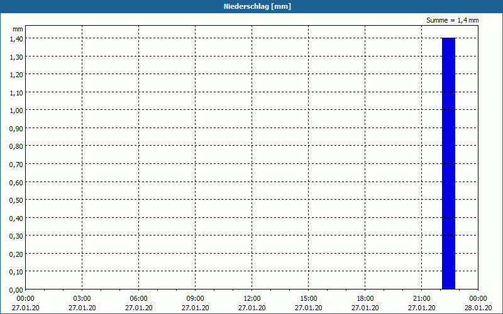Screen dimensions: 503x314
Task: Click the '18:00' time axis label
Action: click(x=365, y=299)
